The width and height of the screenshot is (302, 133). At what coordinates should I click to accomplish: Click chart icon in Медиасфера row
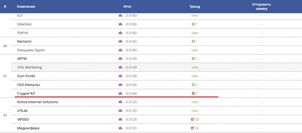(121, 128)
